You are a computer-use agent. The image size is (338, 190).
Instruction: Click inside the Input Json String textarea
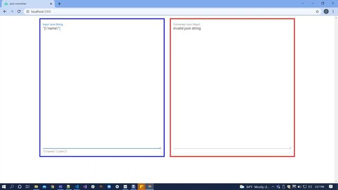coord(102,87)
